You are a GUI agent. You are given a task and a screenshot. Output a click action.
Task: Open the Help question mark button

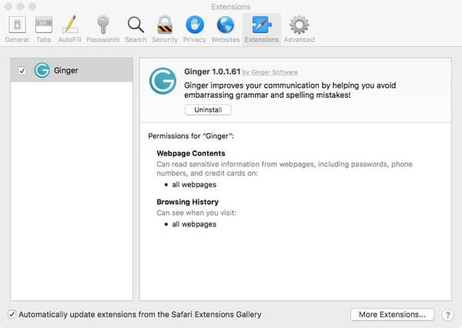(447, 315)
